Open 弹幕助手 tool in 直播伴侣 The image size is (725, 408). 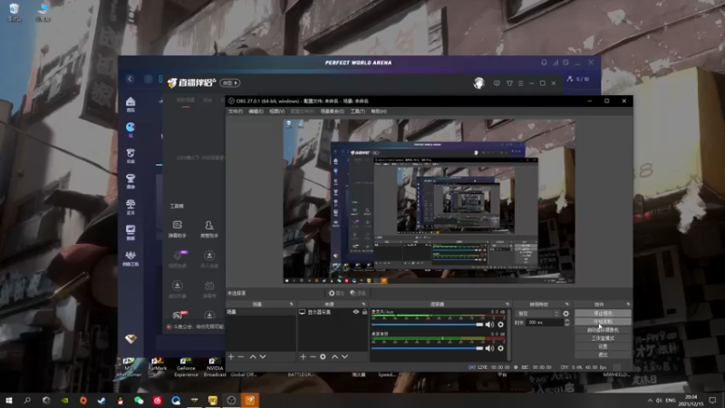coord(177,229)
